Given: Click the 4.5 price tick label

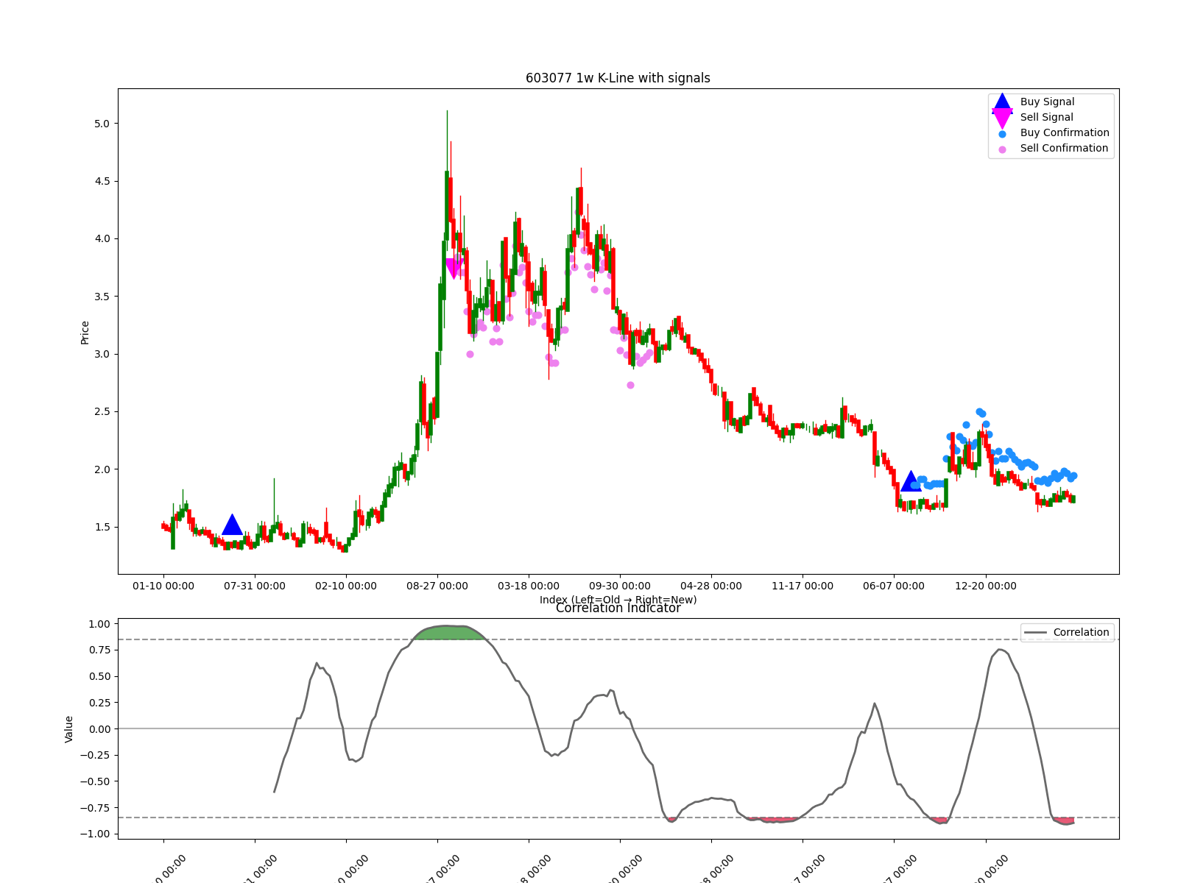Looking at the screenshot, I should tap(102, 181).
